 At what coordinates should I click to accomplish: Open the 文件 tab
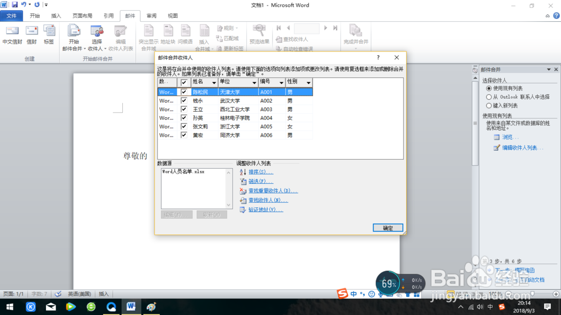11,16
